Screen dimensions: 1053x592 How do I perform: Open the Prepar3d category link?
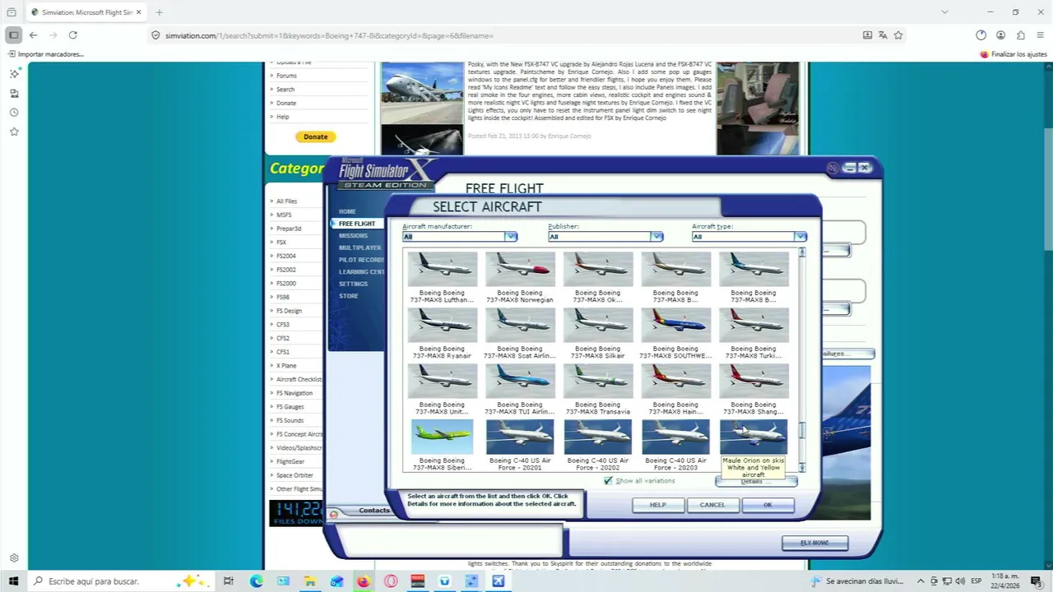(x=289, y=229)
